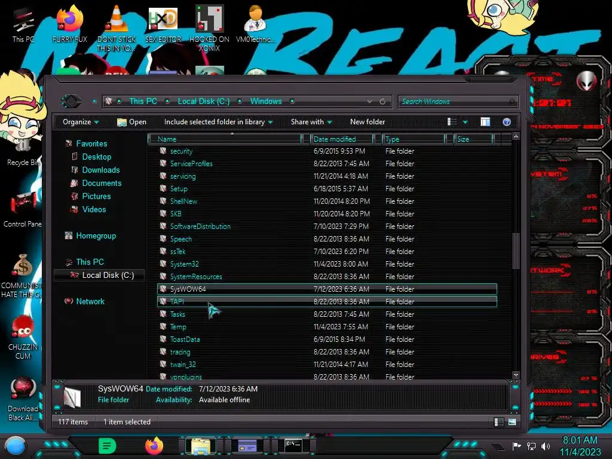The width and height of the screenshot is (612, 459).
Task: Open the Download Black Alien desktop icon
Action: pyautogui.click(x=23, y=399)
